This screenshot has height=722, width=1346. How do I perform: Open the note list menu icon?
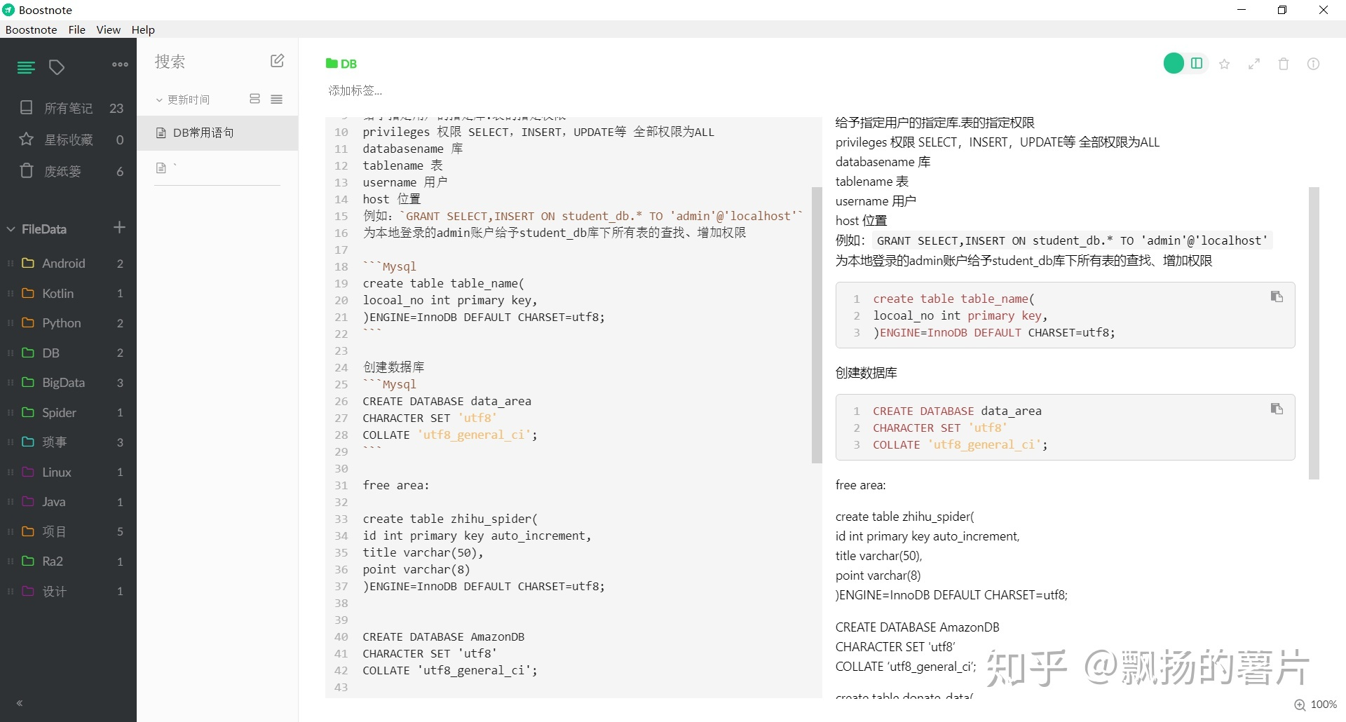click(26, 67)
